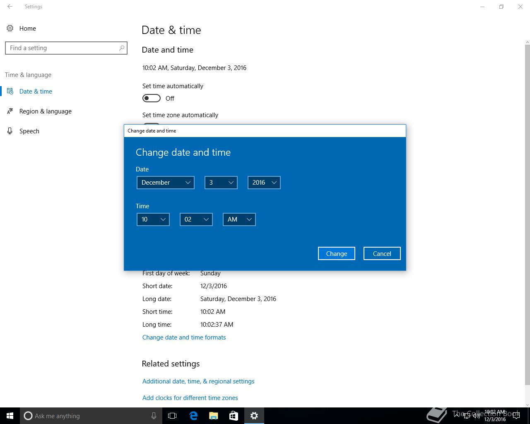Open the Windows Start button
This screenshot has height=424, width=530.
pyautogui.click(x=10, y=416)
